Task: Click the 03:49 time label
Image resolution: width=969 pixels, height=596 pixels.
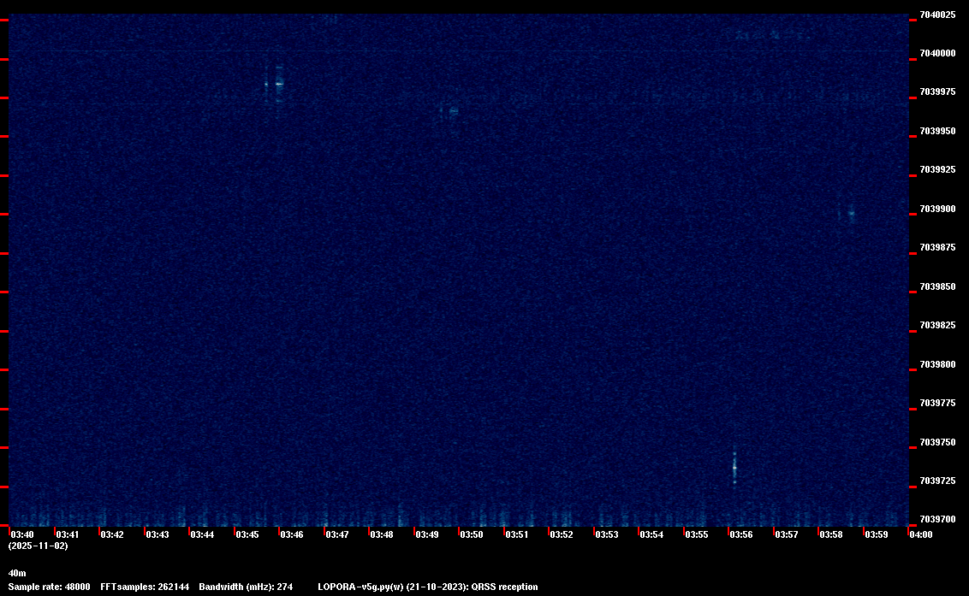Action: click(x=427, y=534)
